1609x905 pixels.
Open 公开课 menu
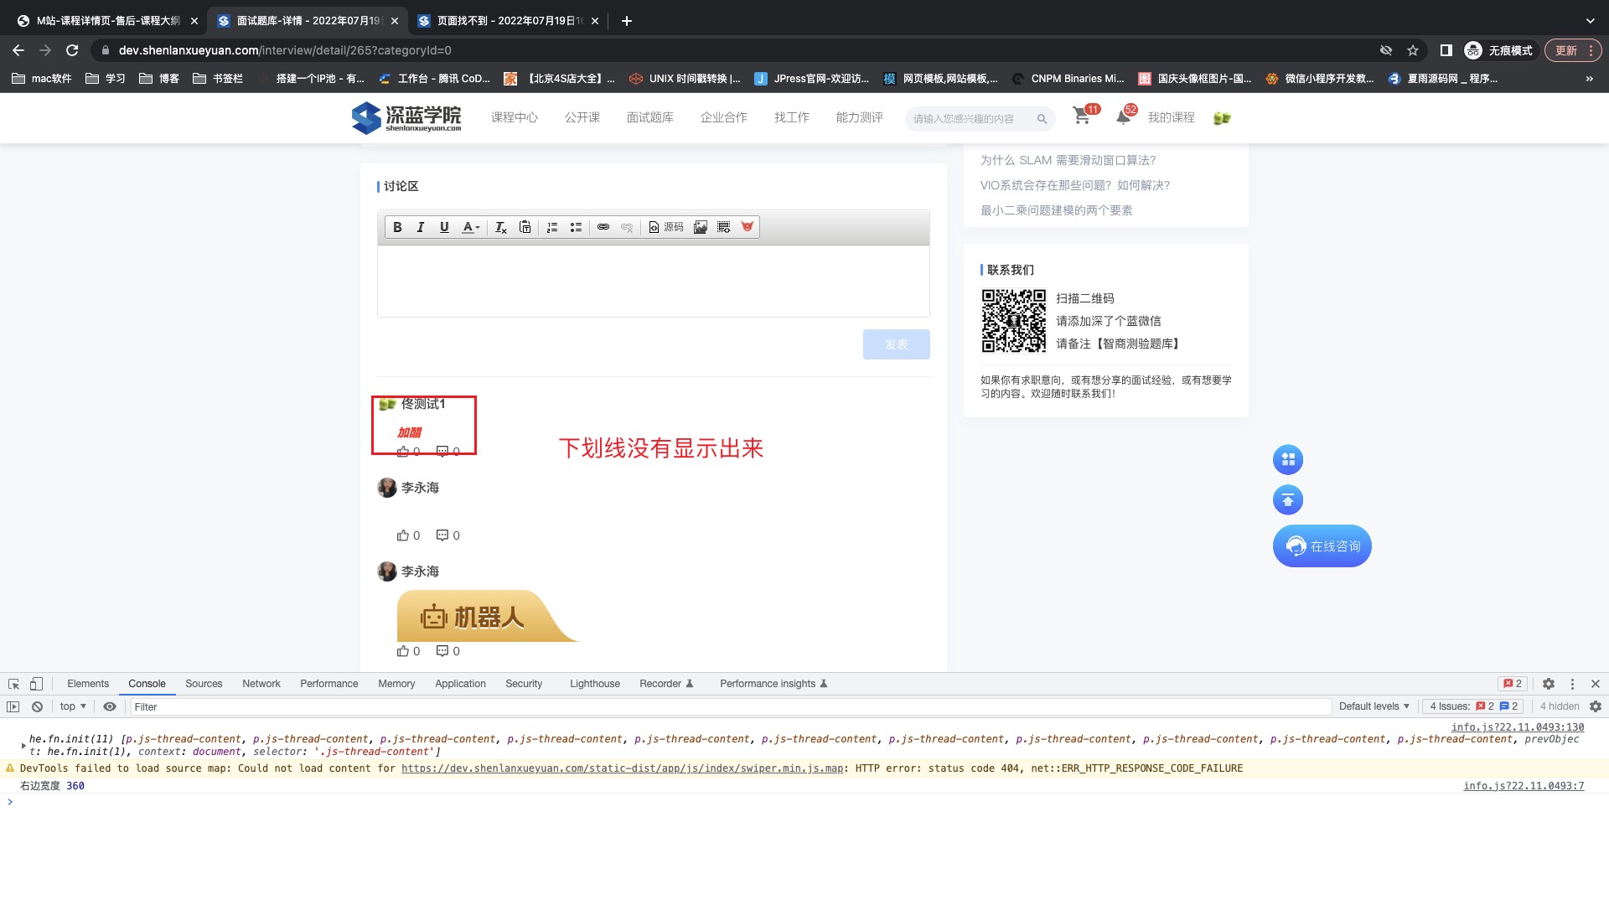(582, 117)
